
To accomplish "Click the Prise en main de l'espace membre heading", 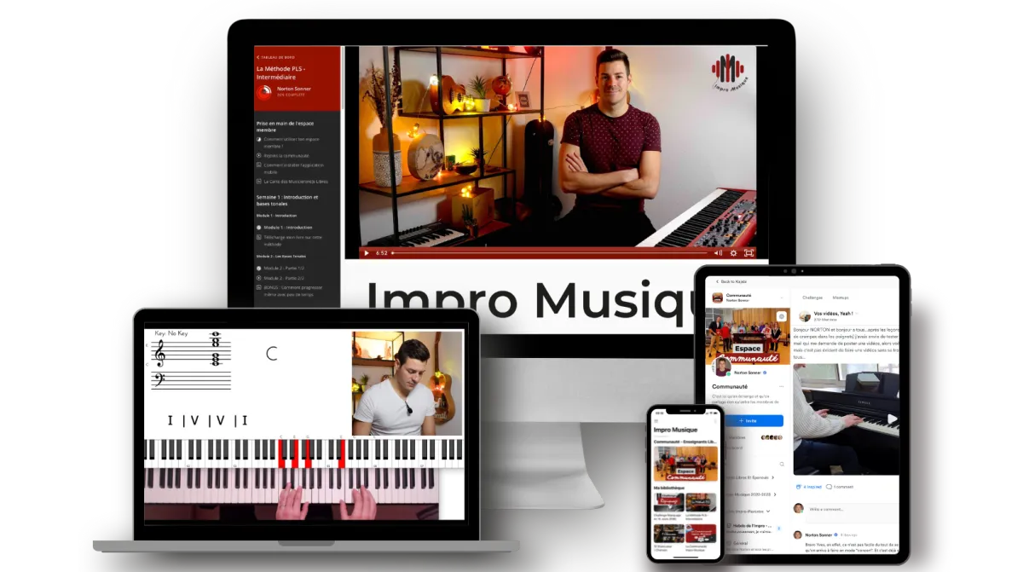I will click(286, 126).
